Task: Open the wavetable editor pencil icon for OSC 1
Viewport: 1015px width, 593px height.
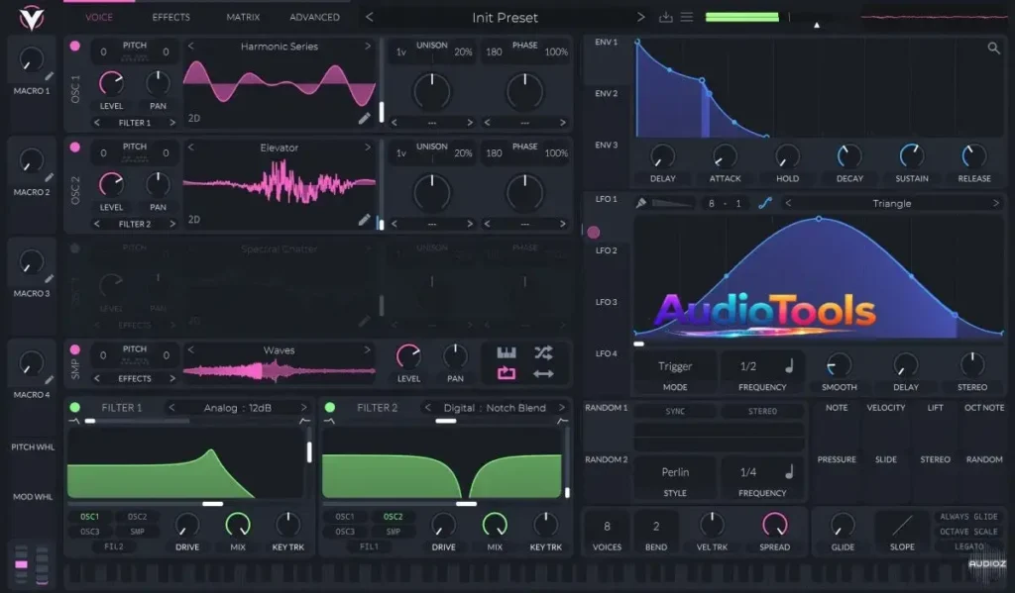Action: (364, 117)
